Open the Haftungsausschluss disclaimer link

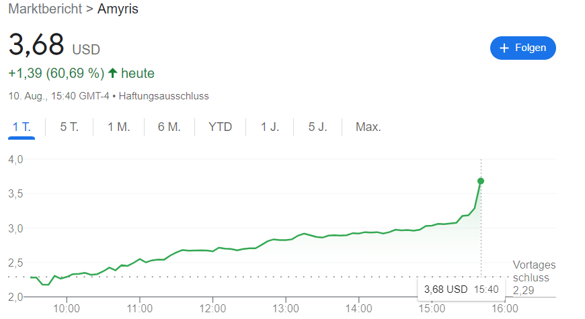pos(163,96)
